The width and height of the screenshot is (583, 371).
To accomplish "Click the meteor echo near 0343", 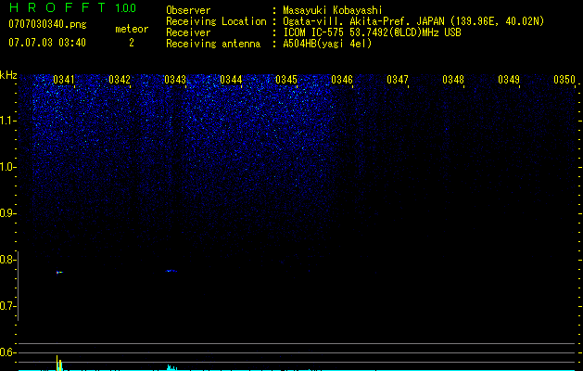I will click(171, 271).
